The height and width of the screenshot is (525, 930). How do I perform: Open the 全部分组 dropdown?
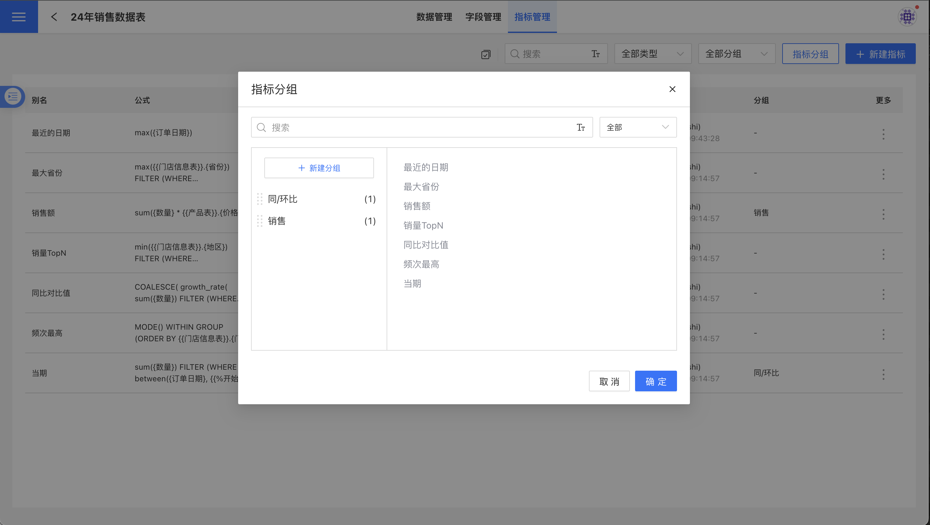(x=736, y=54)
